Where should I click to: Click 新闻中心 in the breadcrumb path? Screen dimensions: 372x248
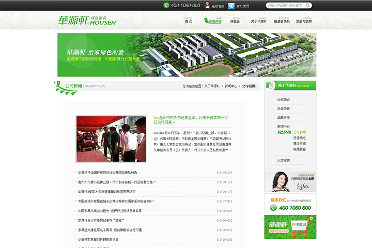click(x=230, y=86)
